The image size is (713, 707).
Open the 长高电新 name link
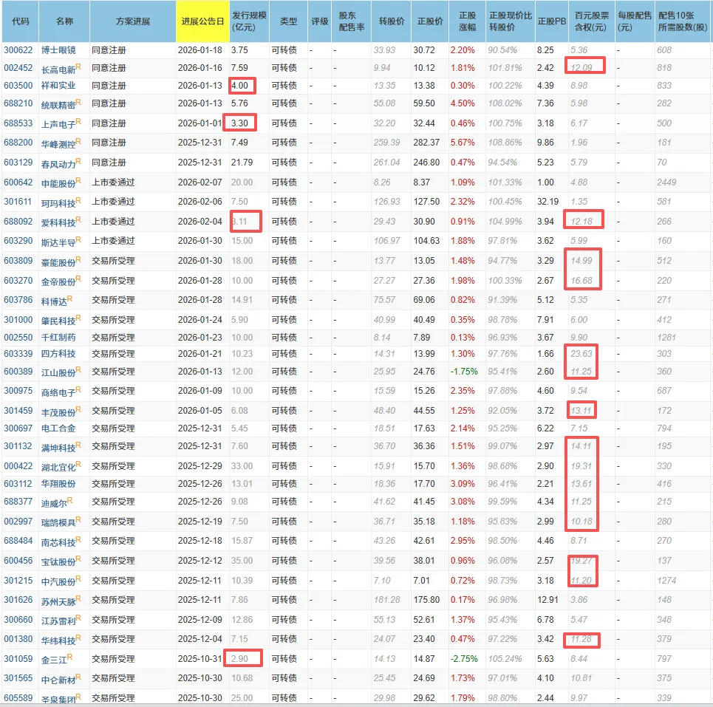click(58, 69)
